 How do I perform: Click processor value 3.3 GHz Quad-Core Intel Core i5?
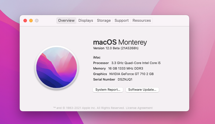(x=136, y=63)
